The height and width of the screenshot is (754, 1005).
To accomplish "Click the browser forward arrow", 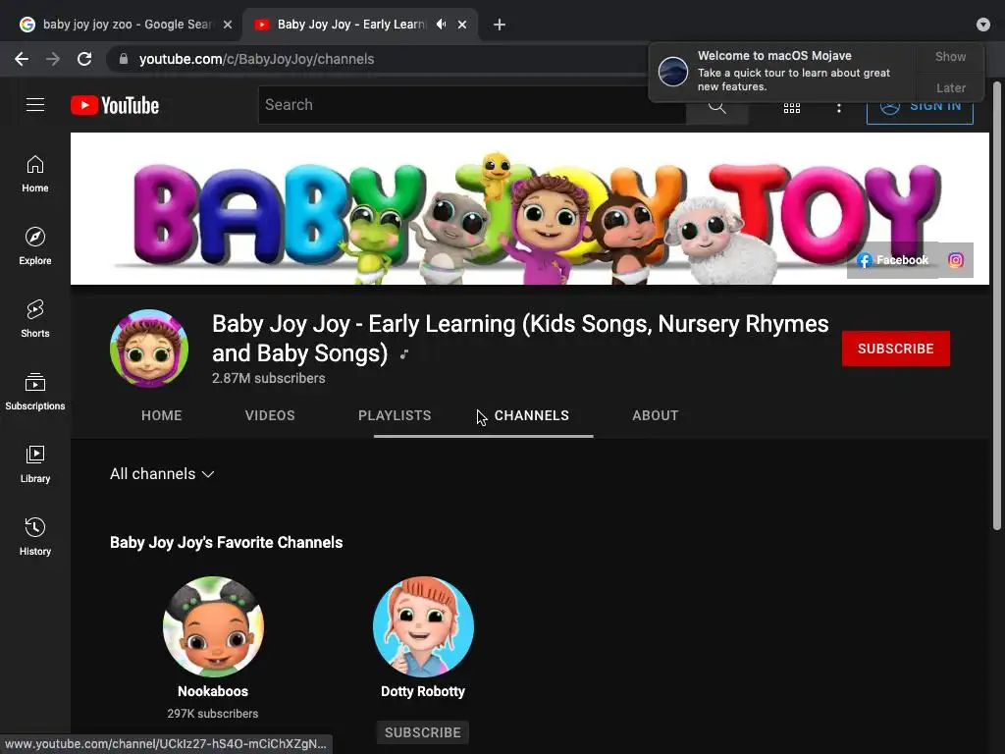I will click(53, 59).
